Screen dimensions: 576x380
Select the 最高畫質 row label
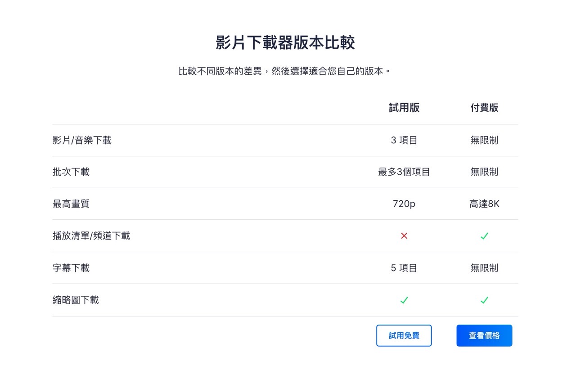[71, 204]
